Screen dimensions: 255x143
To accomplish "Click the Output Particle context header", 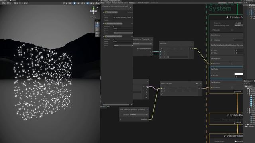I will click(x=226, y=136).
